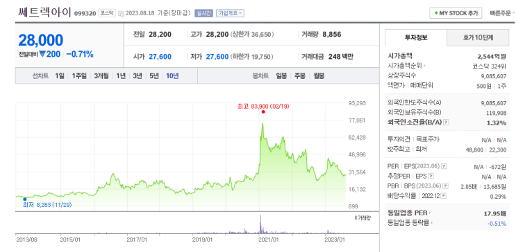Click the 동일업종 PER value 17.95배
This screenshot has width=516, height=252.
point(495,213)
